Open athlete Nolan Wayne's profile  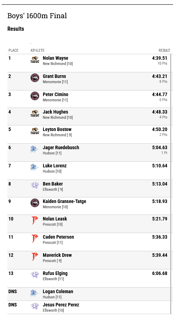coord(55,58)
